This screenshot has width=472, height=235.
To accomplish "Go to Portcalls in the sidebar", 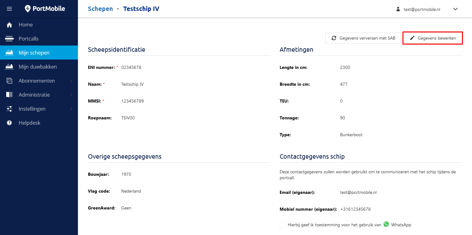I will click(29, 39).
